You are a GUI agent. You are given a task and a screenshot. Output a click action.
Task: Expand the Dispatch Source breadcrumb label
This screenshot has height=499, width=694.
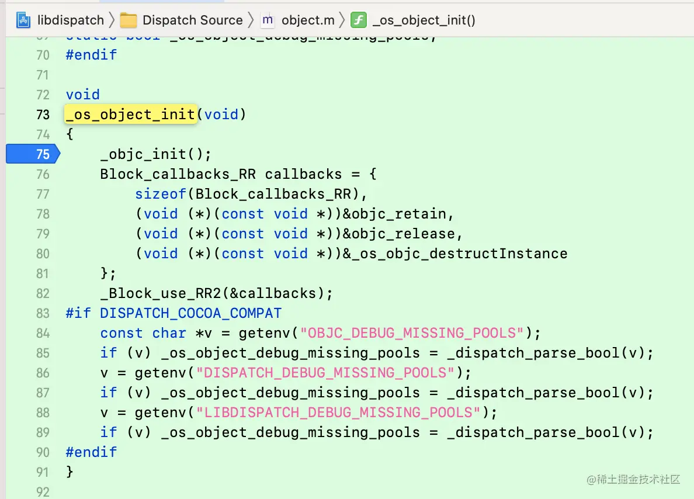pyautogui.click(x=192, y=20)
